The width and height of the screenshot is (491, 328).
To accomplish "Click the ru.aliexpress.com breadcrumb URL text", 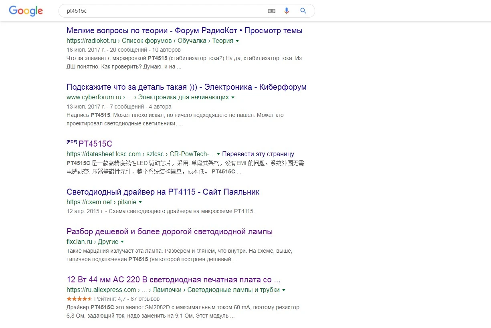I will pyautogui.click(x=173, y=290).
